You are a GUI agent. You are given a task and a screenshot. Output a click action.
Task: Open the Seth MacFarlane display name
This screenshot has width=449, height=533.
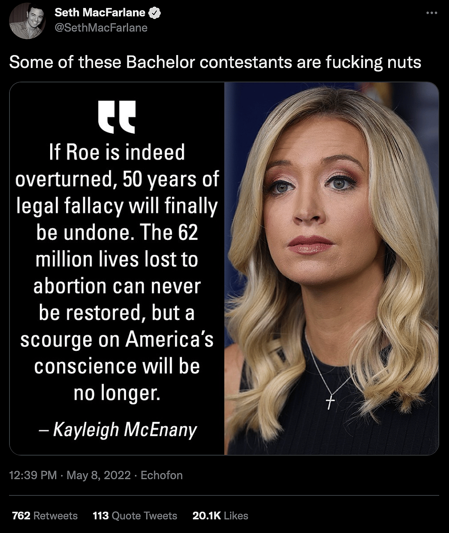click(100, 13)
